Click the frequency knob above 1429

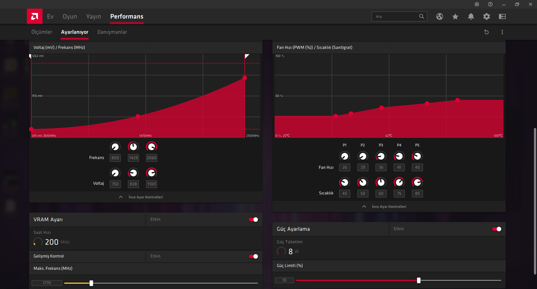click(133, 147)
